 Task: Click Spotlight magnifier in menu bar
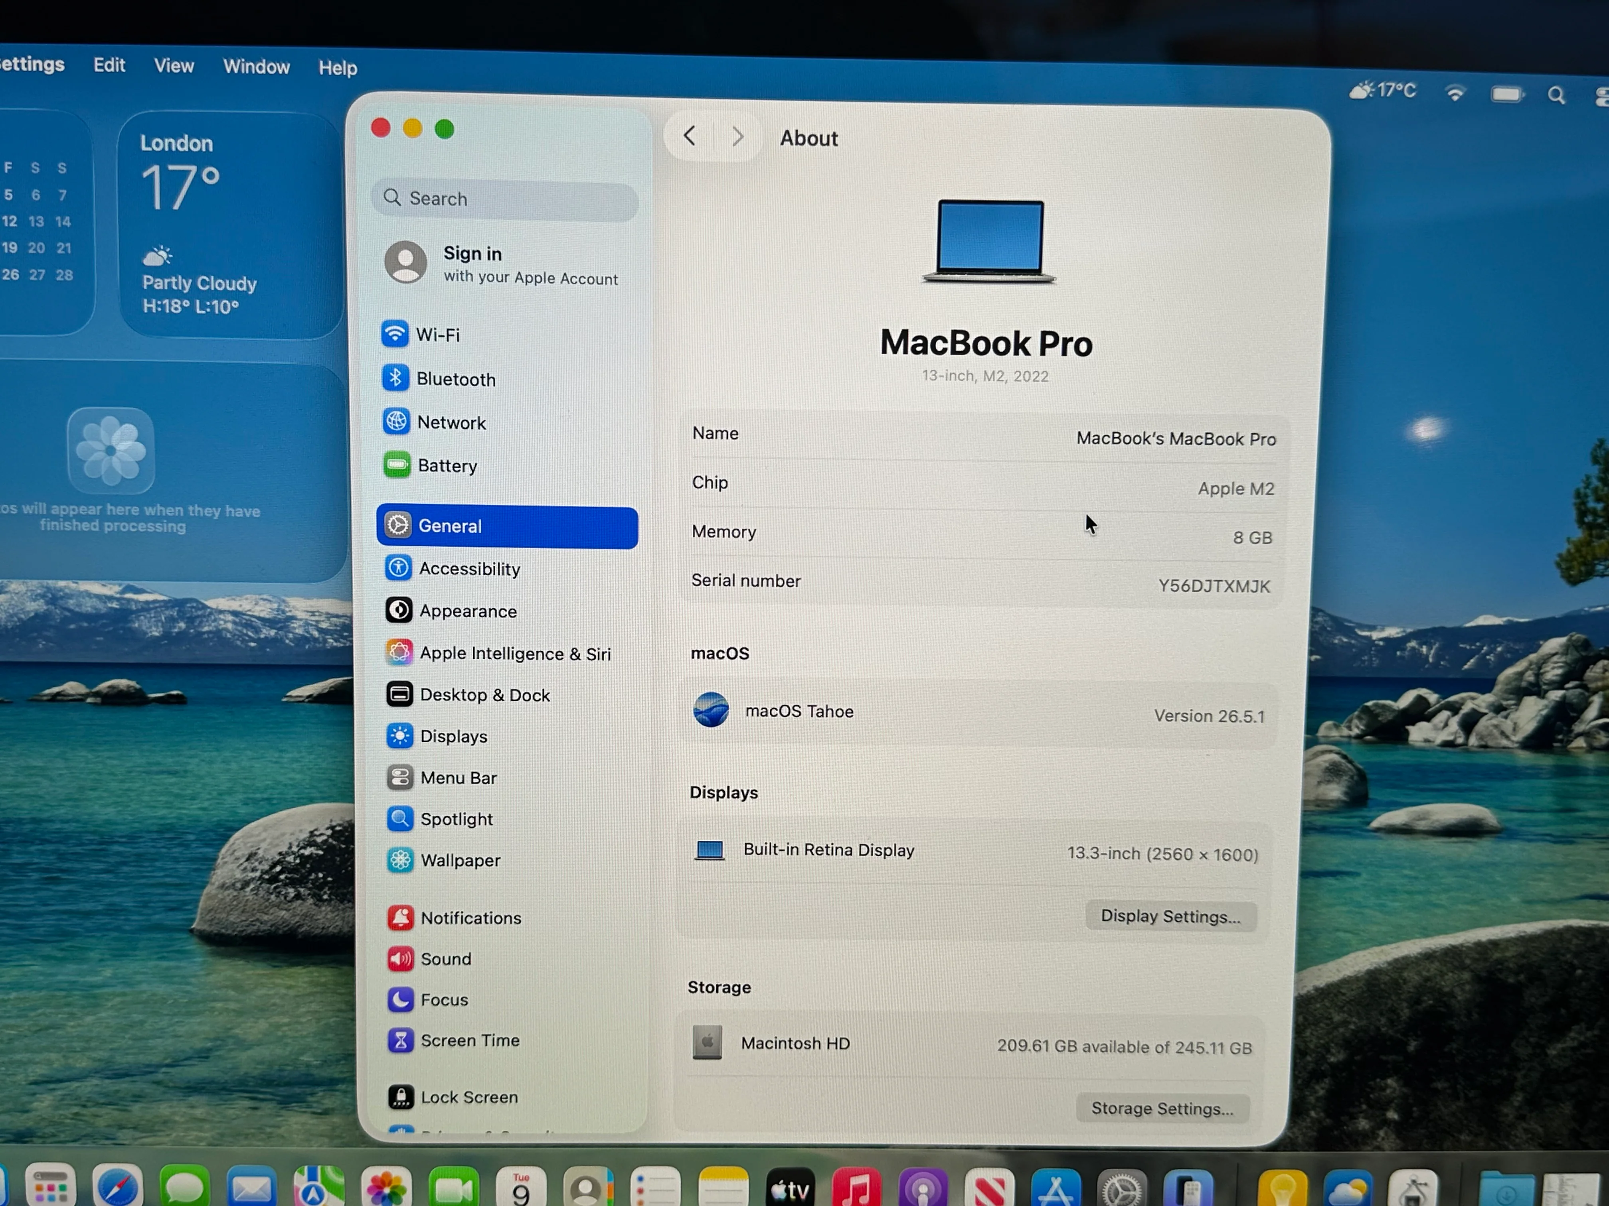[1556, 95]
